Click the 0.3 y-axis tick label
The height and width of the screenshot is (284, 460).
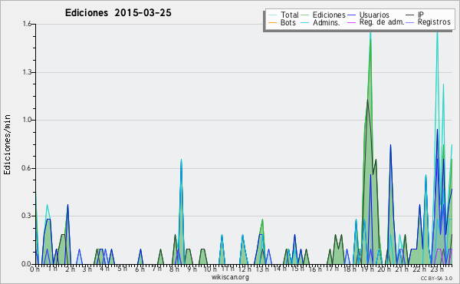[x=27, y=216]
